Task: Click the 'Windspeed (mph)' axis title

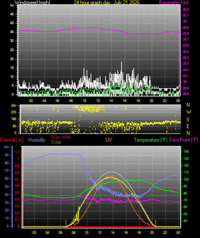Action: click(x=32, y=2)
